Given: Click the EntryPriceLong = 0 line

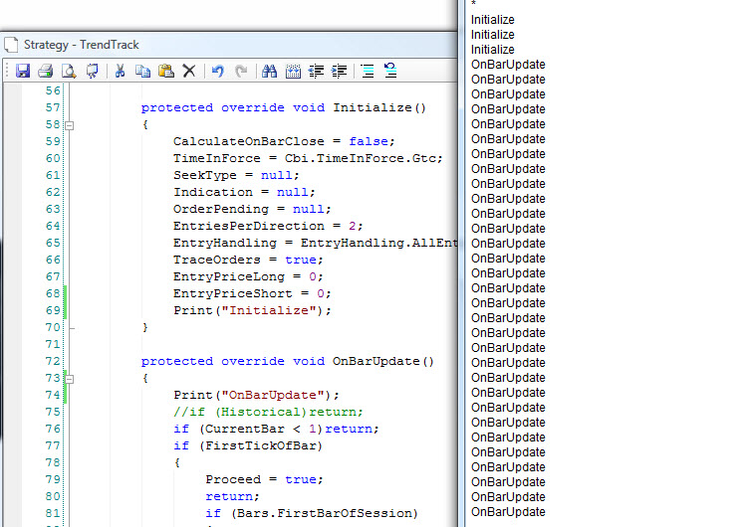Looking at the screenshot, I should click(x=248, y=276).
